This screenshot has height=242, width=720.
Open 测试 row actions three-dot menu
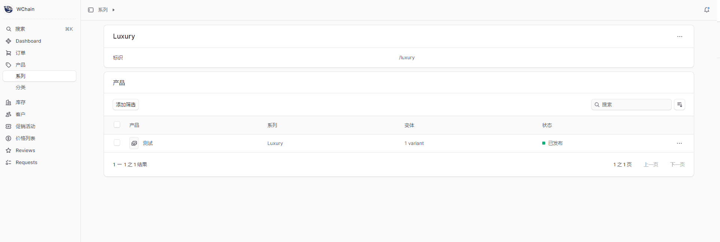pos(679,143)
